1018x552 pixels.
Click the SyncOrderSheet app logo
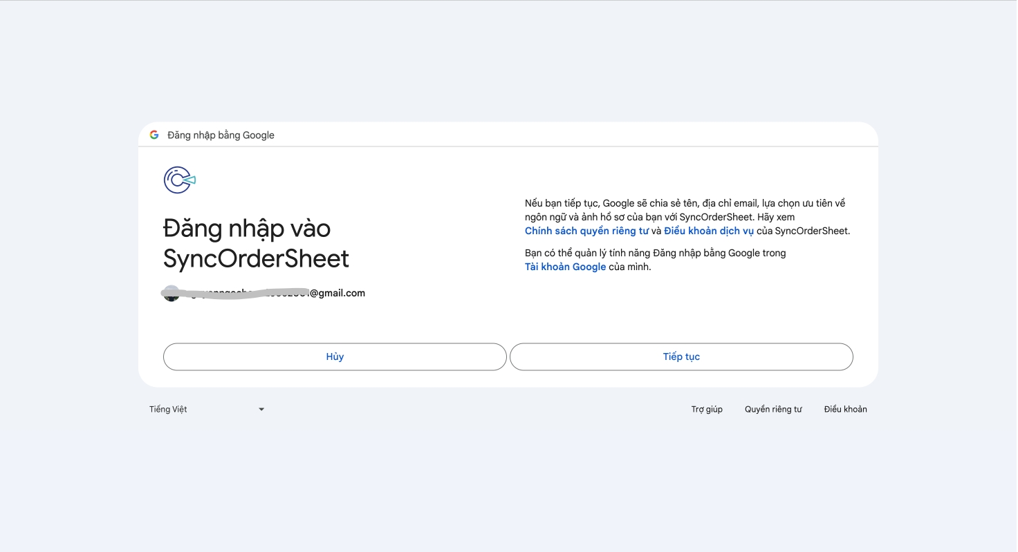pyautogui.click(x=179, y=180)
